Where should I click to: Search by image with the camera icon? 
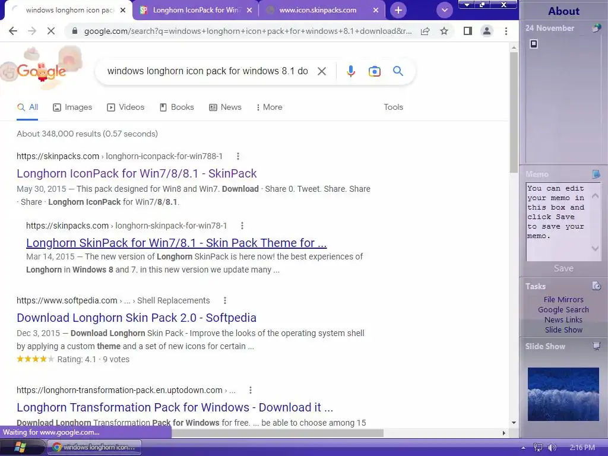point(374,71)
